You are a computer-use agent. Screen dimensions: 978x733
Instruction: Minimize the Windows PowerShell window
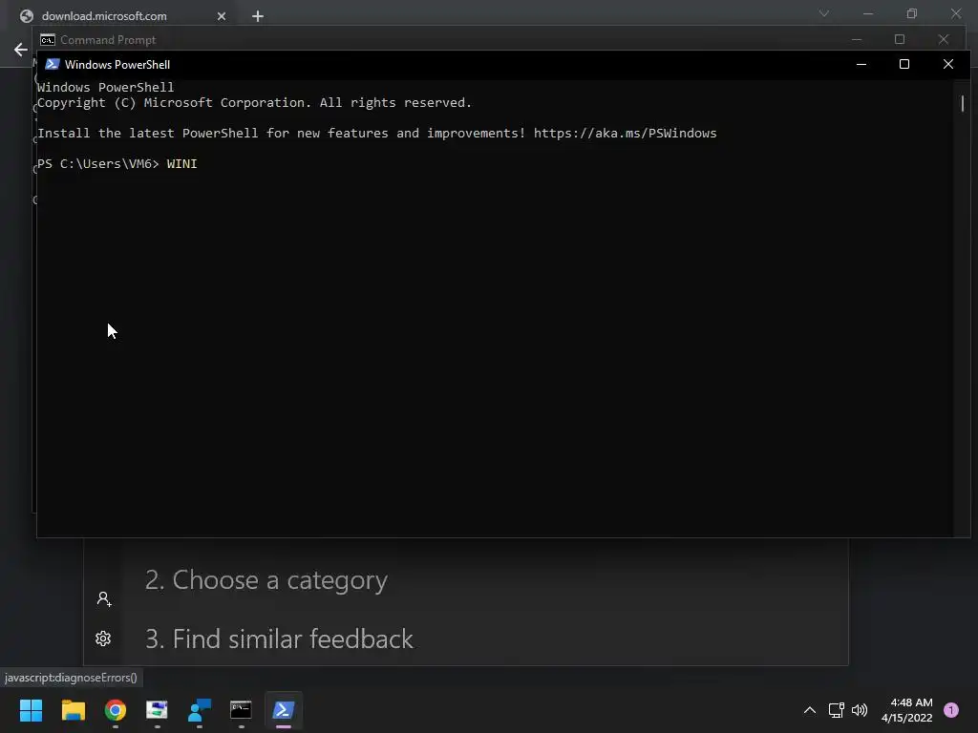click(x=861, y=64)
